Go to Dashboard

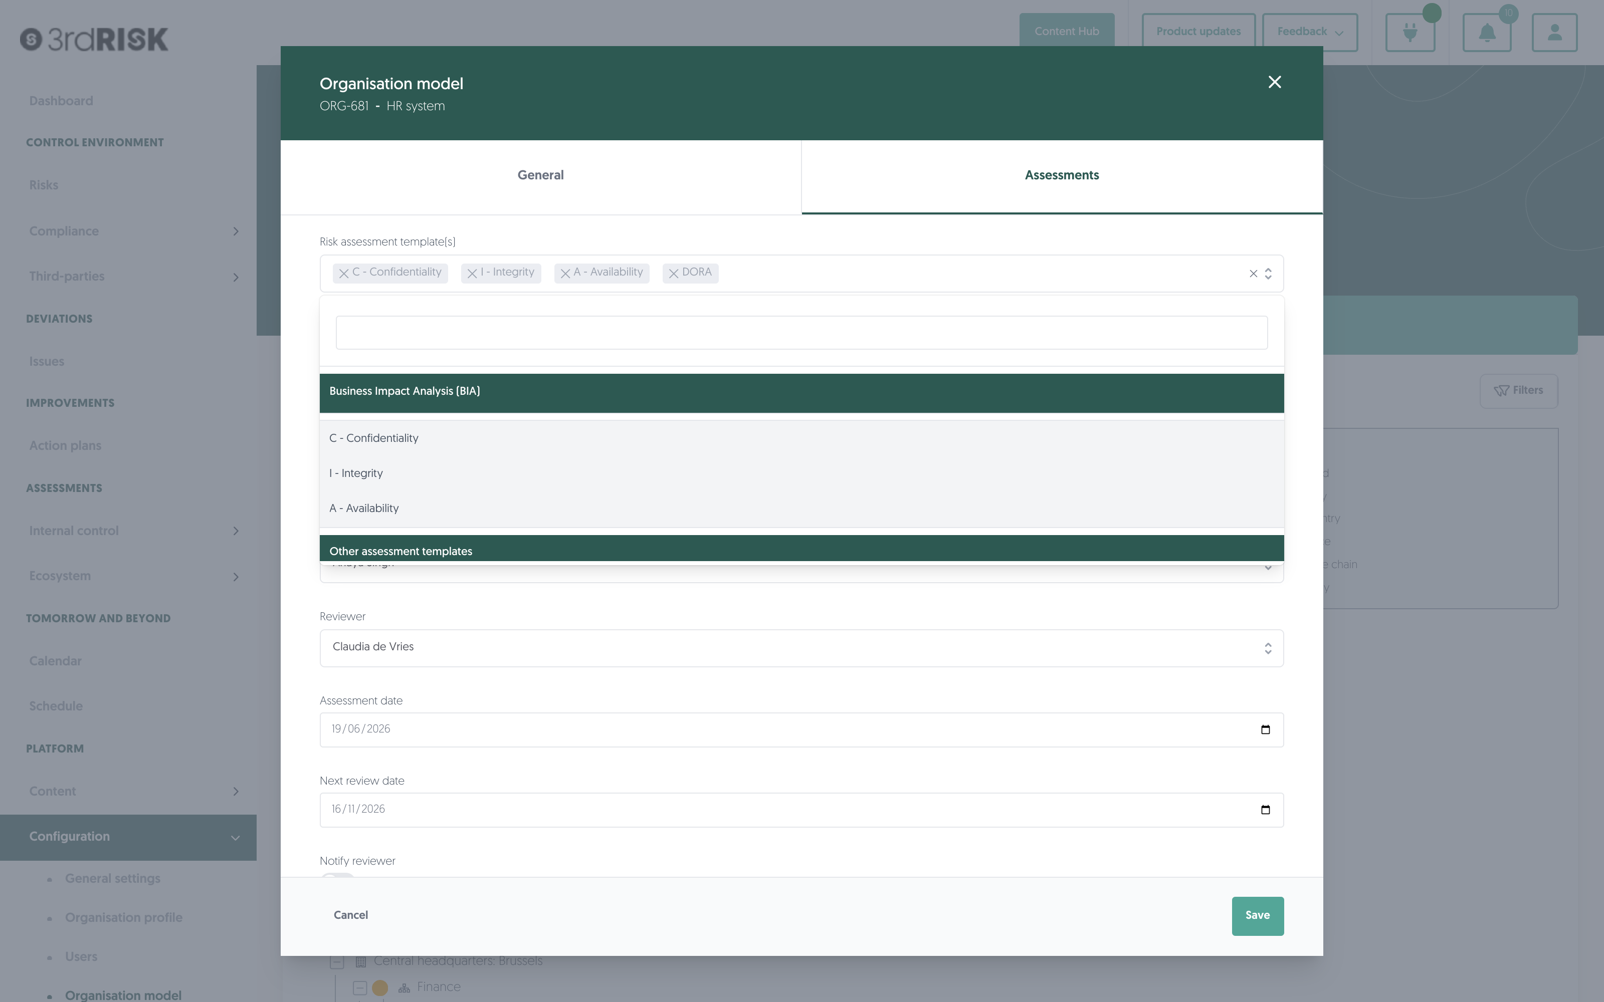pos(61,101)
